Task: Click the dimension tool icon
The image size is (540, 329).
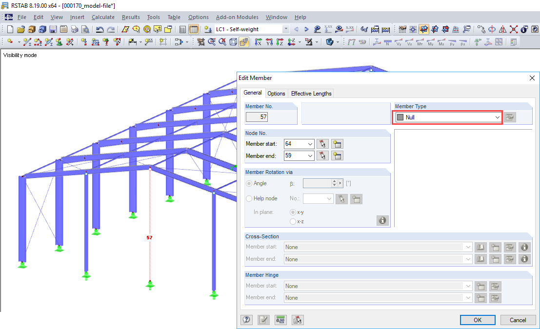Action: tap(132, 42)
